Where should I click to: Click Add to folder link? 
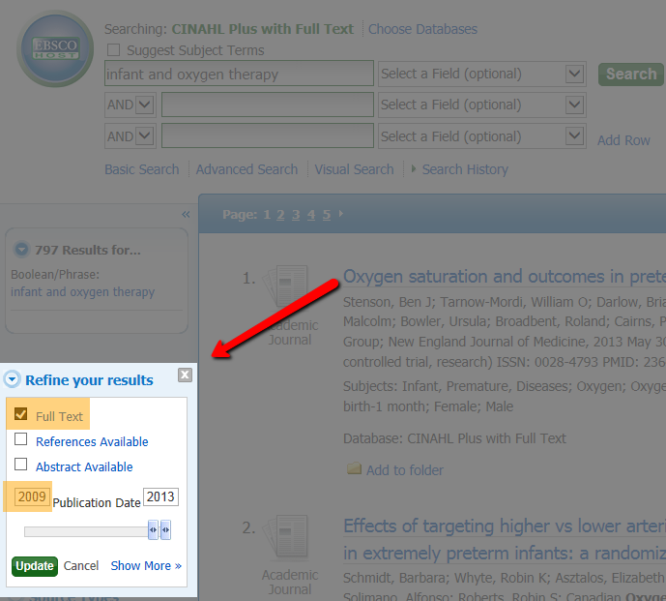[x=405, y=470]
